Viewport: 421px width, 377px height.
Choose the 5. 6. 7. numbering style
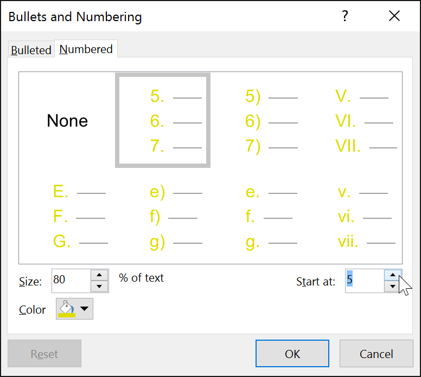coord(163,121)
